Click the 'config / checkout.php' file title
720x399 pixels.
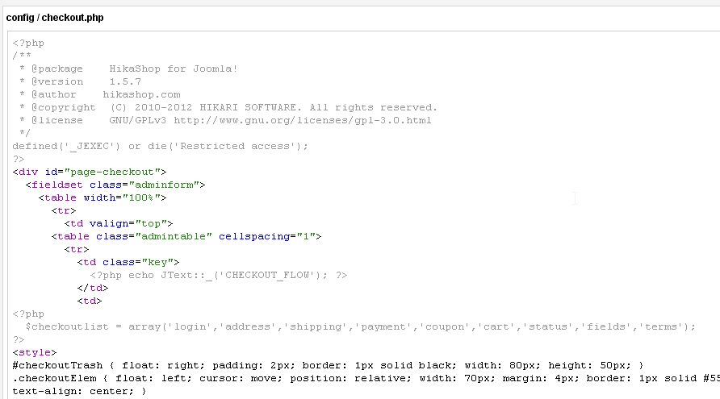coord(55,18)
